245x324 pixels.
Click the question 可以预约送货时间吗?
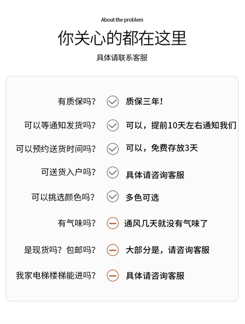point(56,149)
